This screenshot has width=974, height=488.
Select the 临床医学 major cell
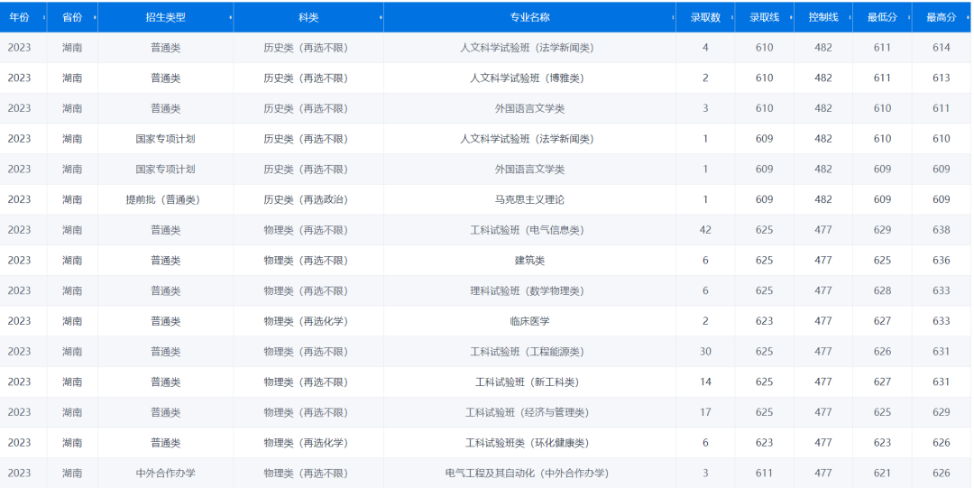pos(529,321)
